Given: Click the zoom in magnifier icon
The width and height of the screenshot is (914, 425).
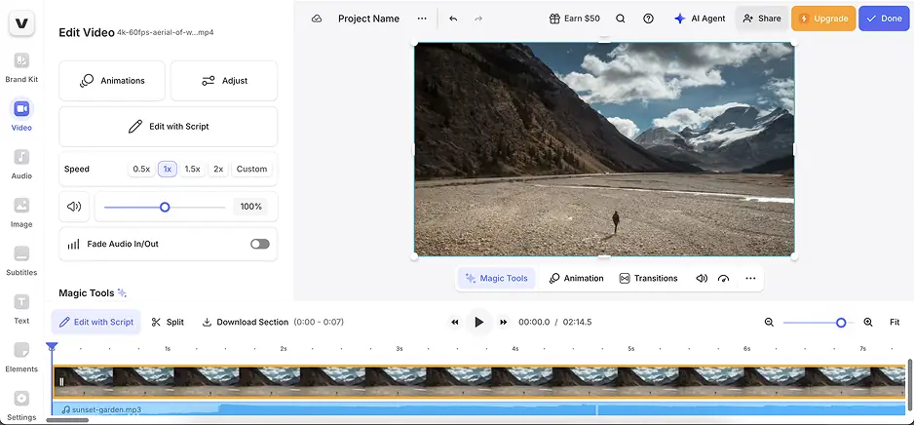Looking at the screenshot, I should click(868, 322).
